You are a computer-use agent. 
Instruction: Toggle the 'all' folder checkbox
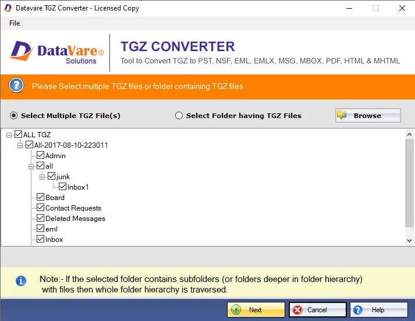(x=41, y=166)
